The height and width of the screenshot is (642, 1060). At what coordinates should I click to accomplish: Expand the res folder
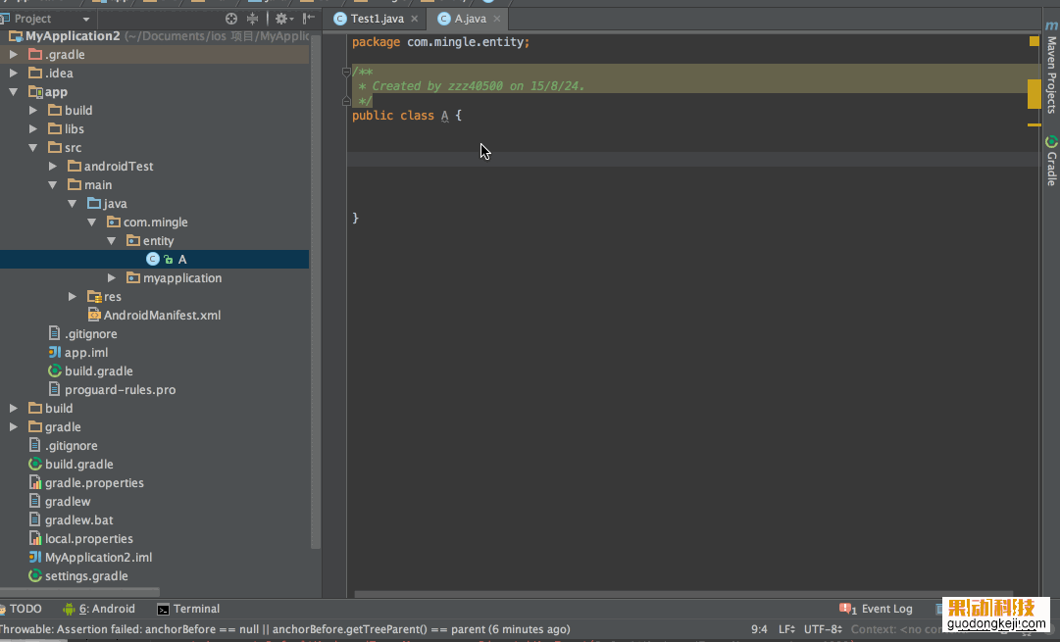[x=73, y=297]
